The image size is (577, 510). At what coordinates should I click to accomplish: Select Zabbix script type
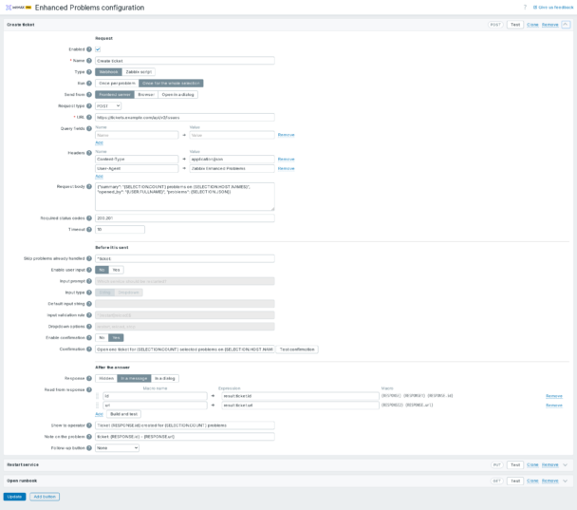click(x=139, y=72)
